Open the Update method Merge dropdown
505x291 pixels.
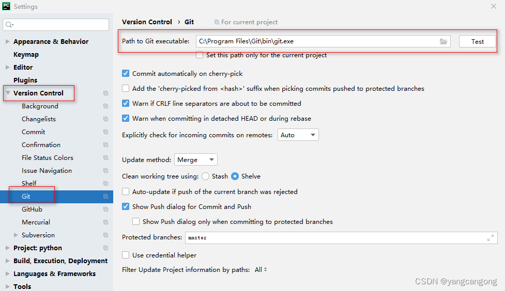click(x=196, y=159)
